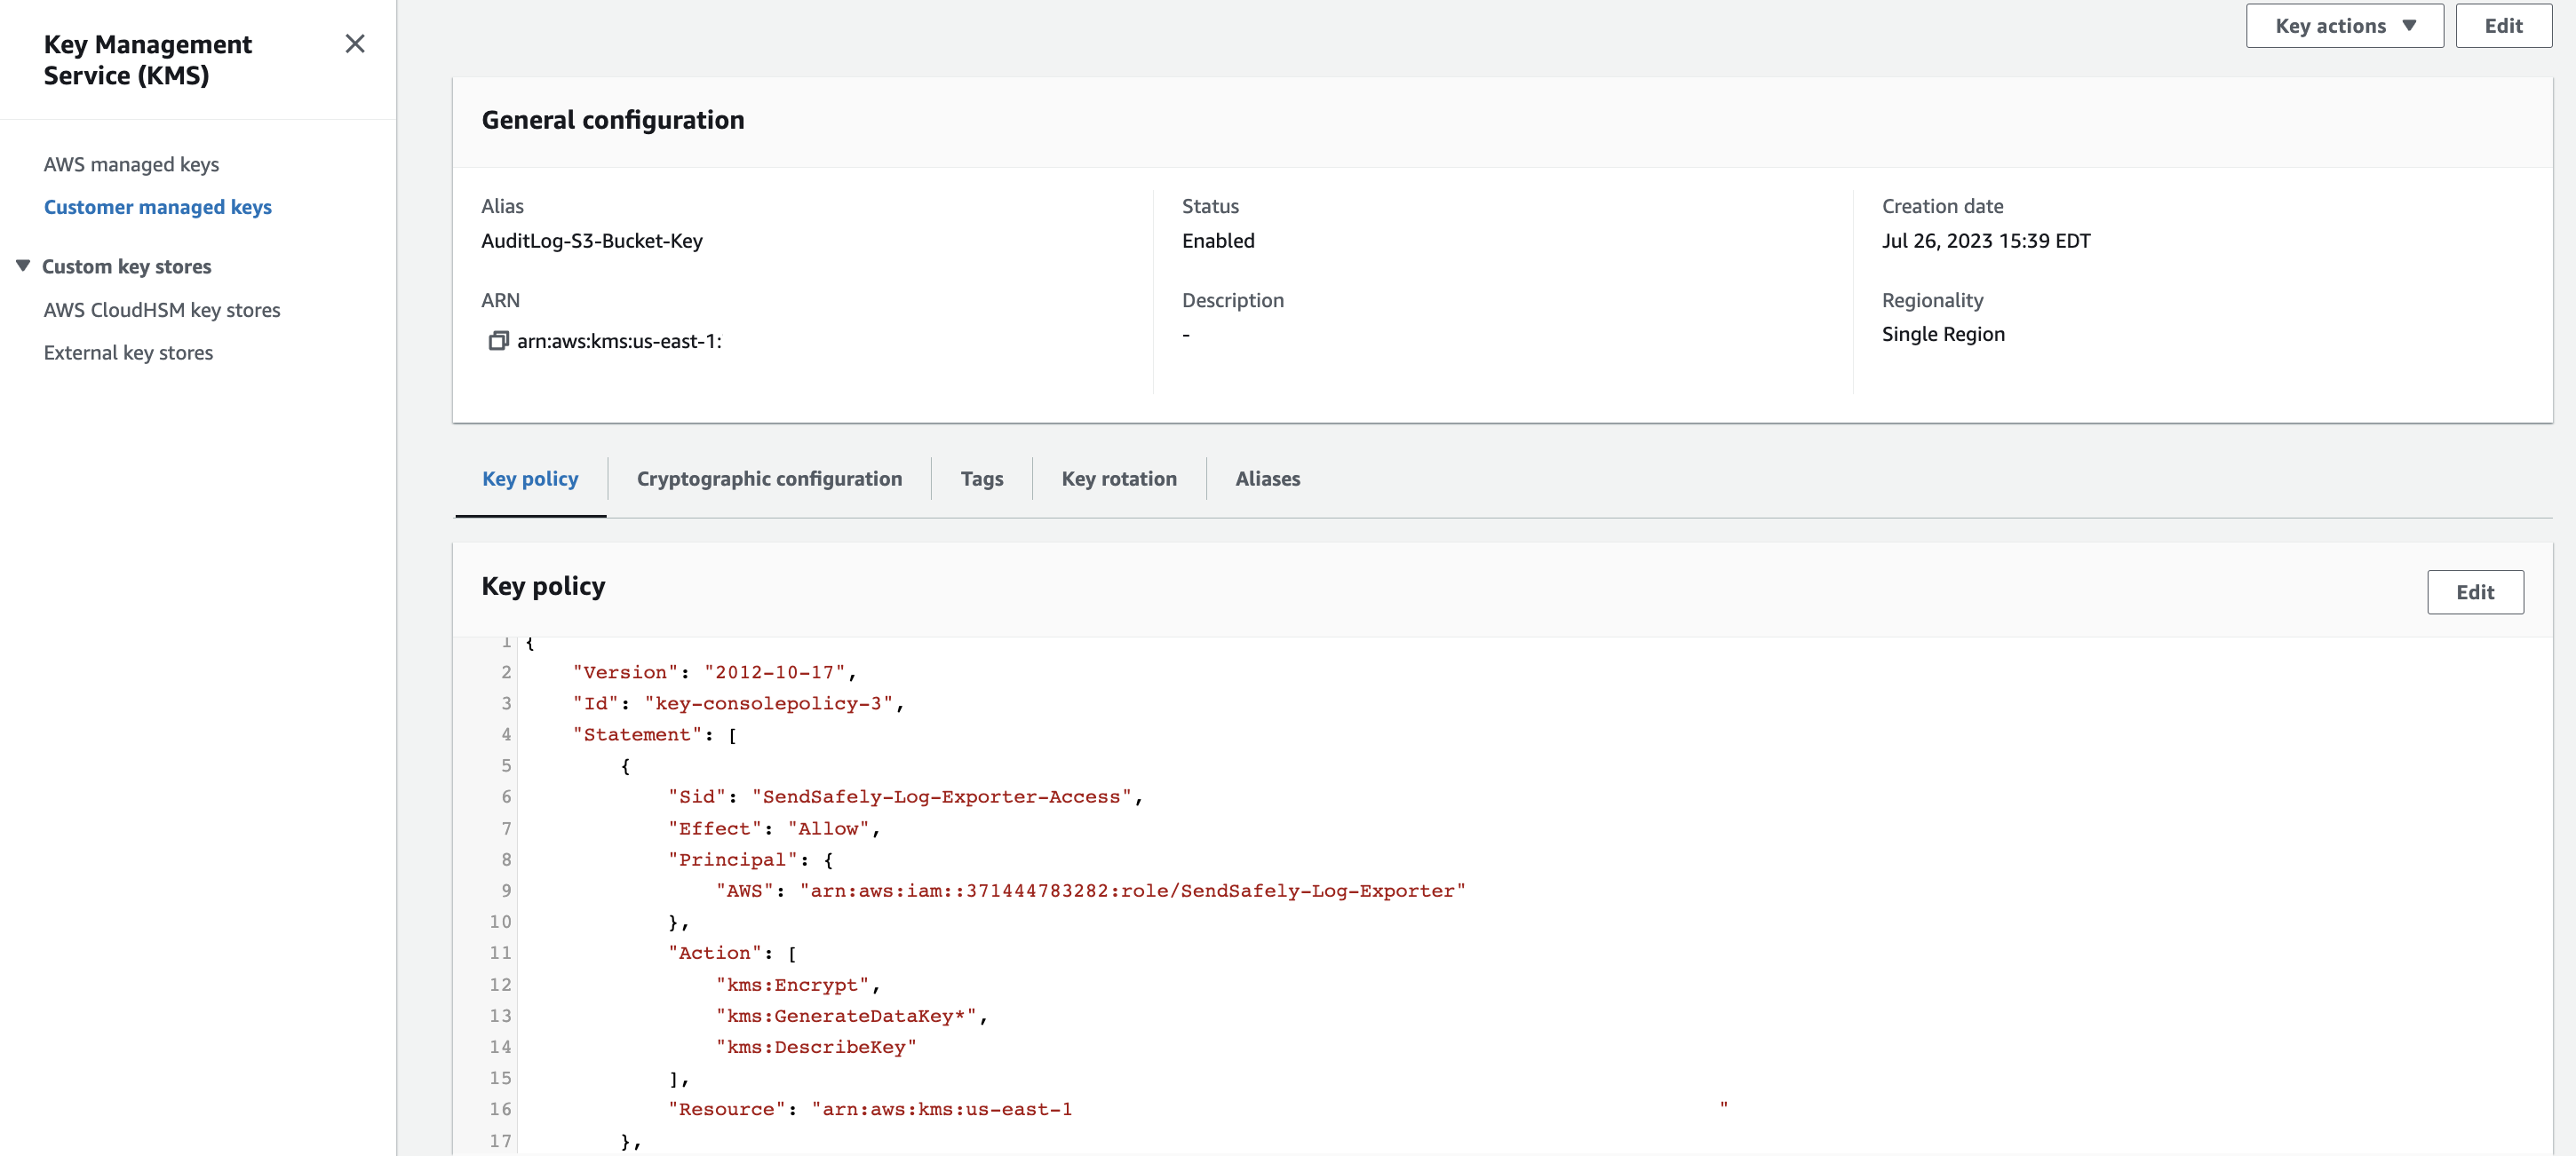Click the "Effect": "Allow" line
This screenshot has width=2576, height=1156.
click(774, 828)
